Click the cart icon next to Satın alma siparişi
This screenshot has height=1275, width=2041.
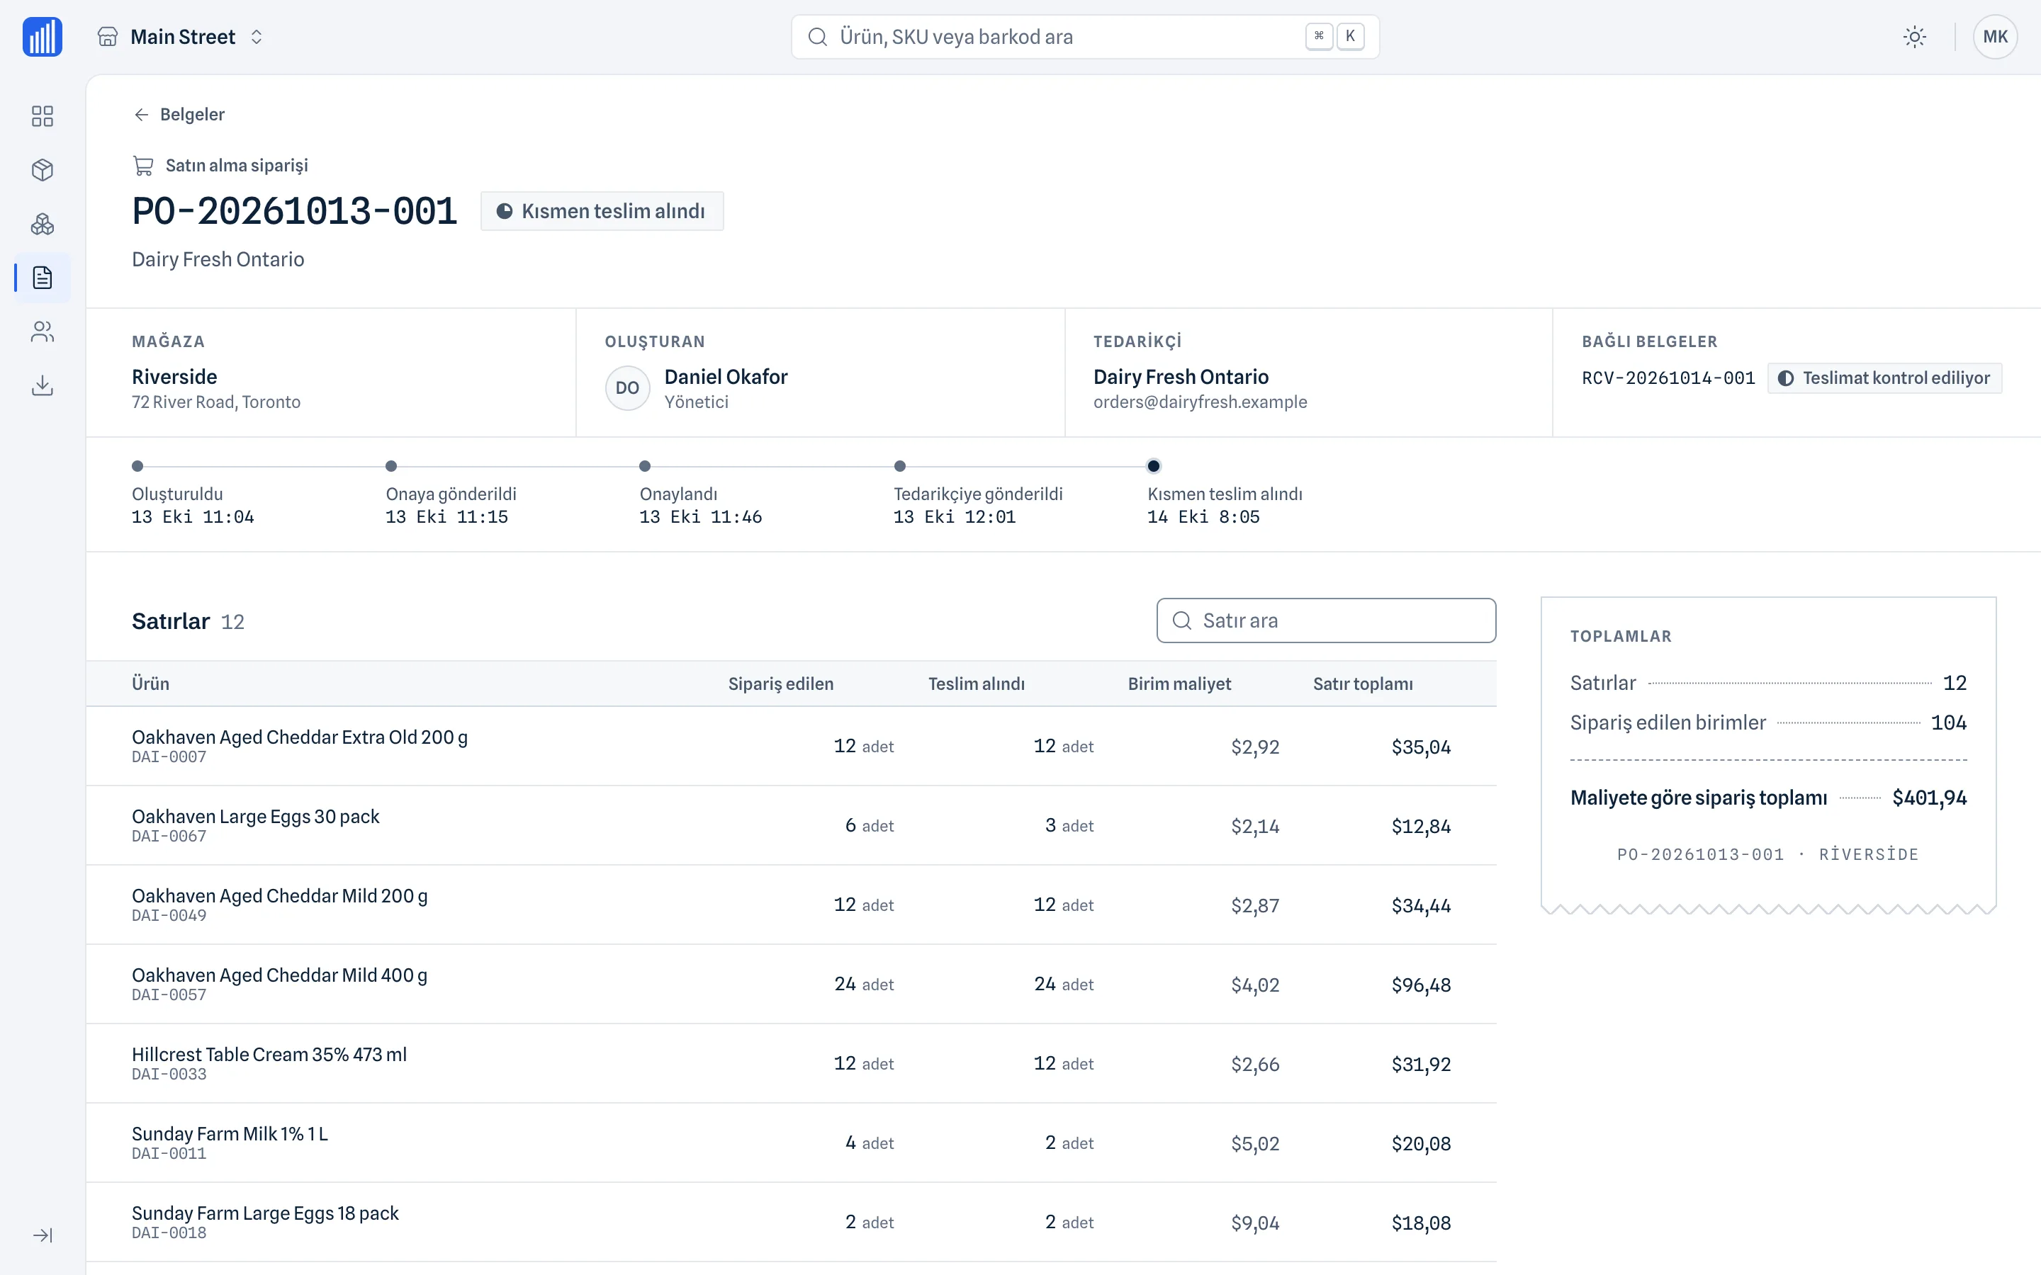coord(143,165)
